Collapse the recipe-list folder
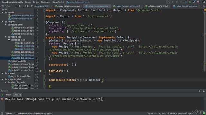The height and width of the screenshot is (115, 206). coord(6,37)
